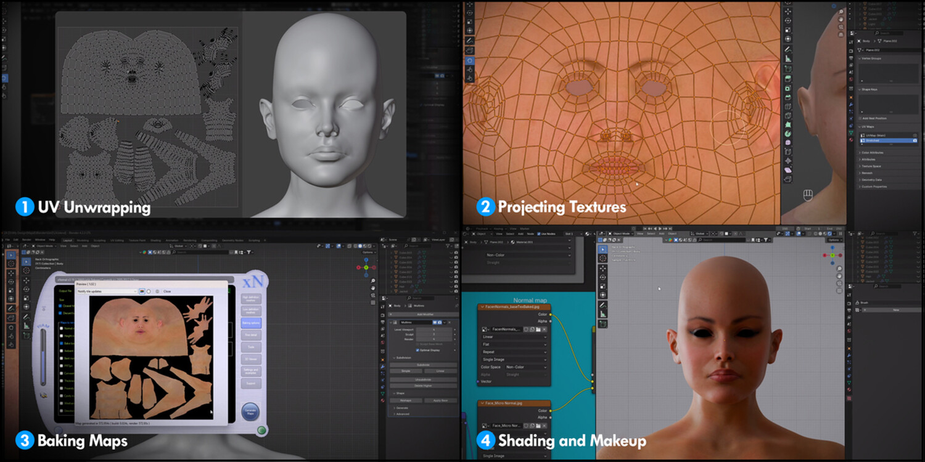Toggle the Use Nodes checkbox

[538, 234]
